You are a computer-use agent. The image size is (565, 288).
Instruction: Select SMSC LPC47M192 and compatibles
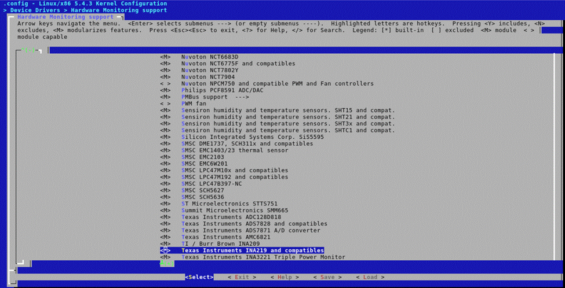click(235, 177)
